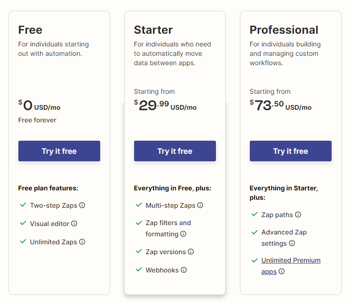Click info icon next to Two-step Zaps

point(82,205)
